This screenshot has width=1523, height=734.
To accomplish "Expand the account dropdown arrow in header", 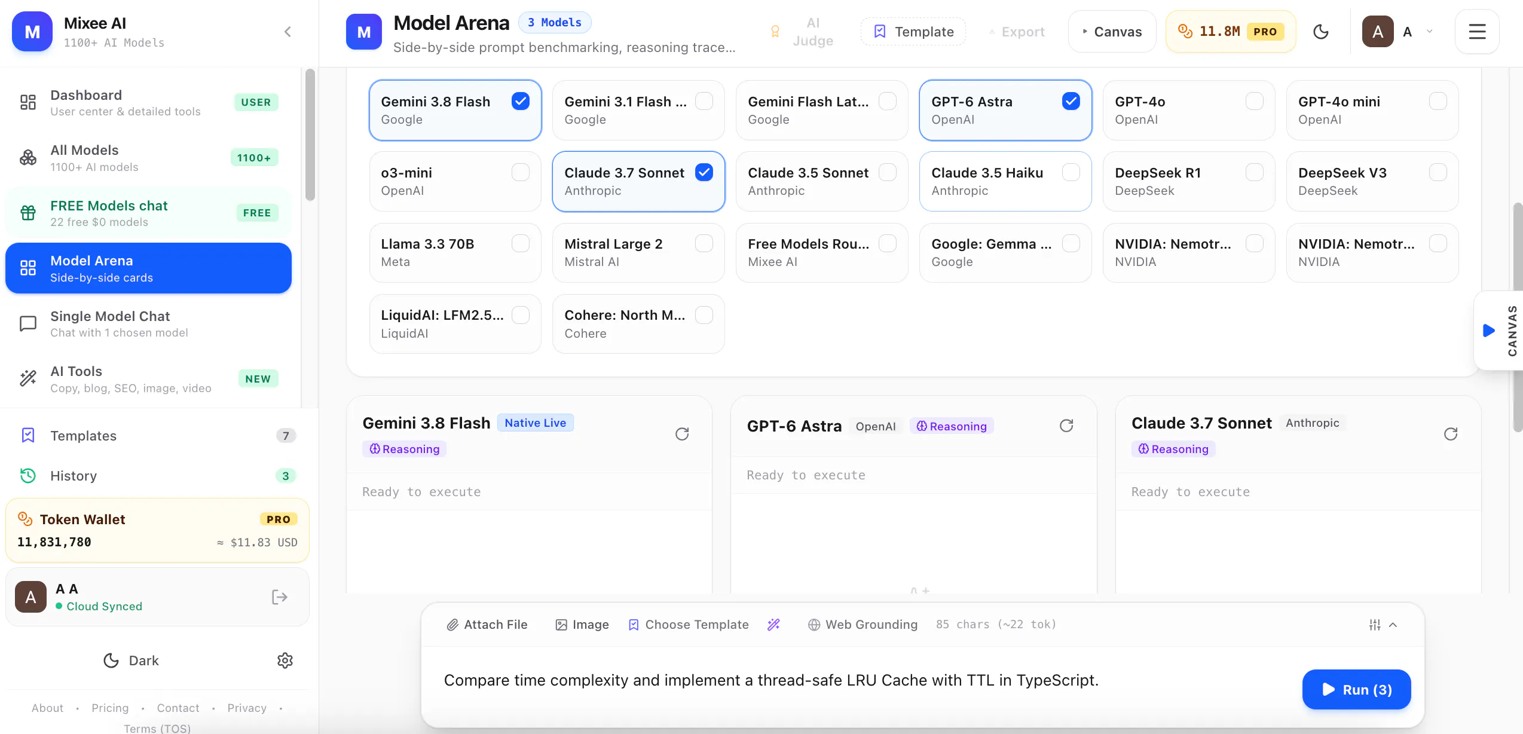I will tap(1430, 32).
